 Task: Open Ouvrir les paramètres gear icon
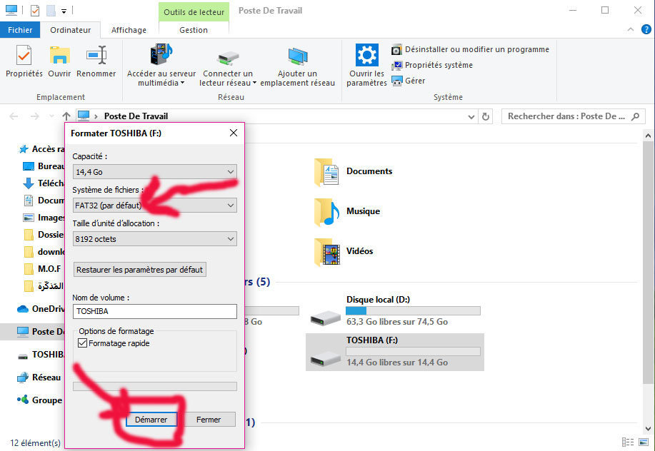(x=367, y=56)
